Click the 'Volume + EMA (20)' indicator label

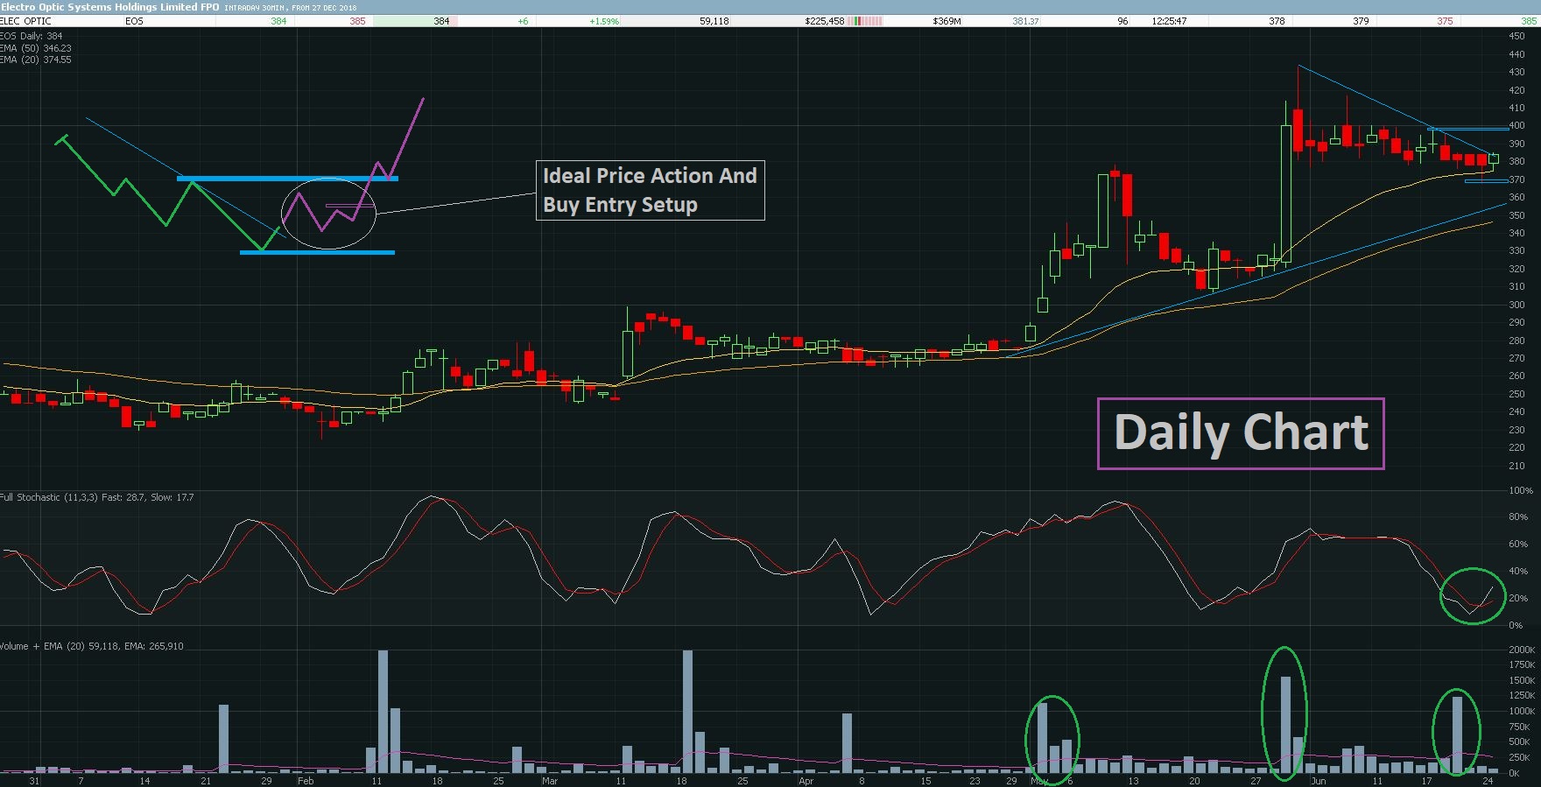[43, 646]
